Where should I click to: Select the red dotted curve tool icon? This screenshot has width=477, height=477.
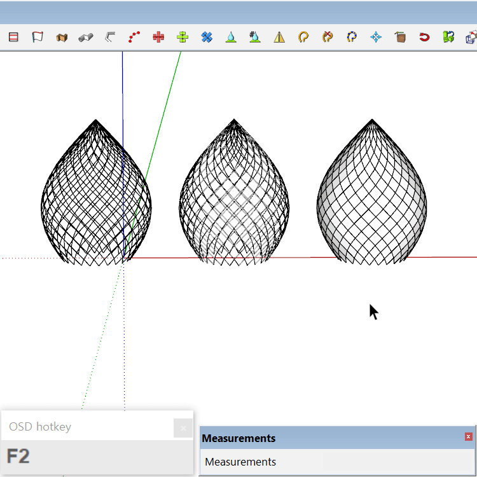pos(134,37)
